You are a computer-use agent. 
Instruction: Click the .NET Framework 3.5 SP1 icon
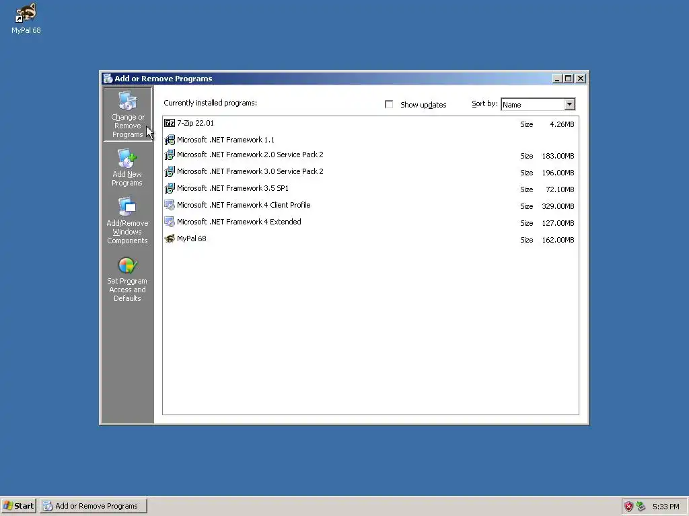point(169,188)
